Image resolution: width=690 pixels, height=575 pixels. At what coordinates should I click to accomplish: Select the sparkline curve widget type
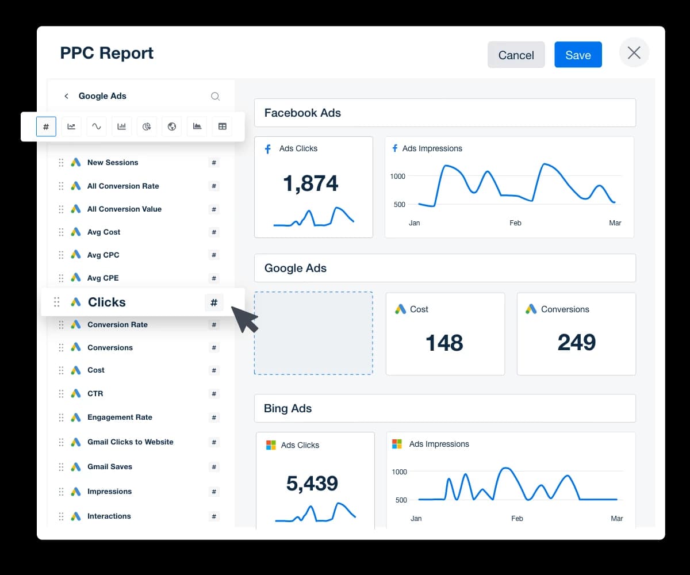coord(96,126)
